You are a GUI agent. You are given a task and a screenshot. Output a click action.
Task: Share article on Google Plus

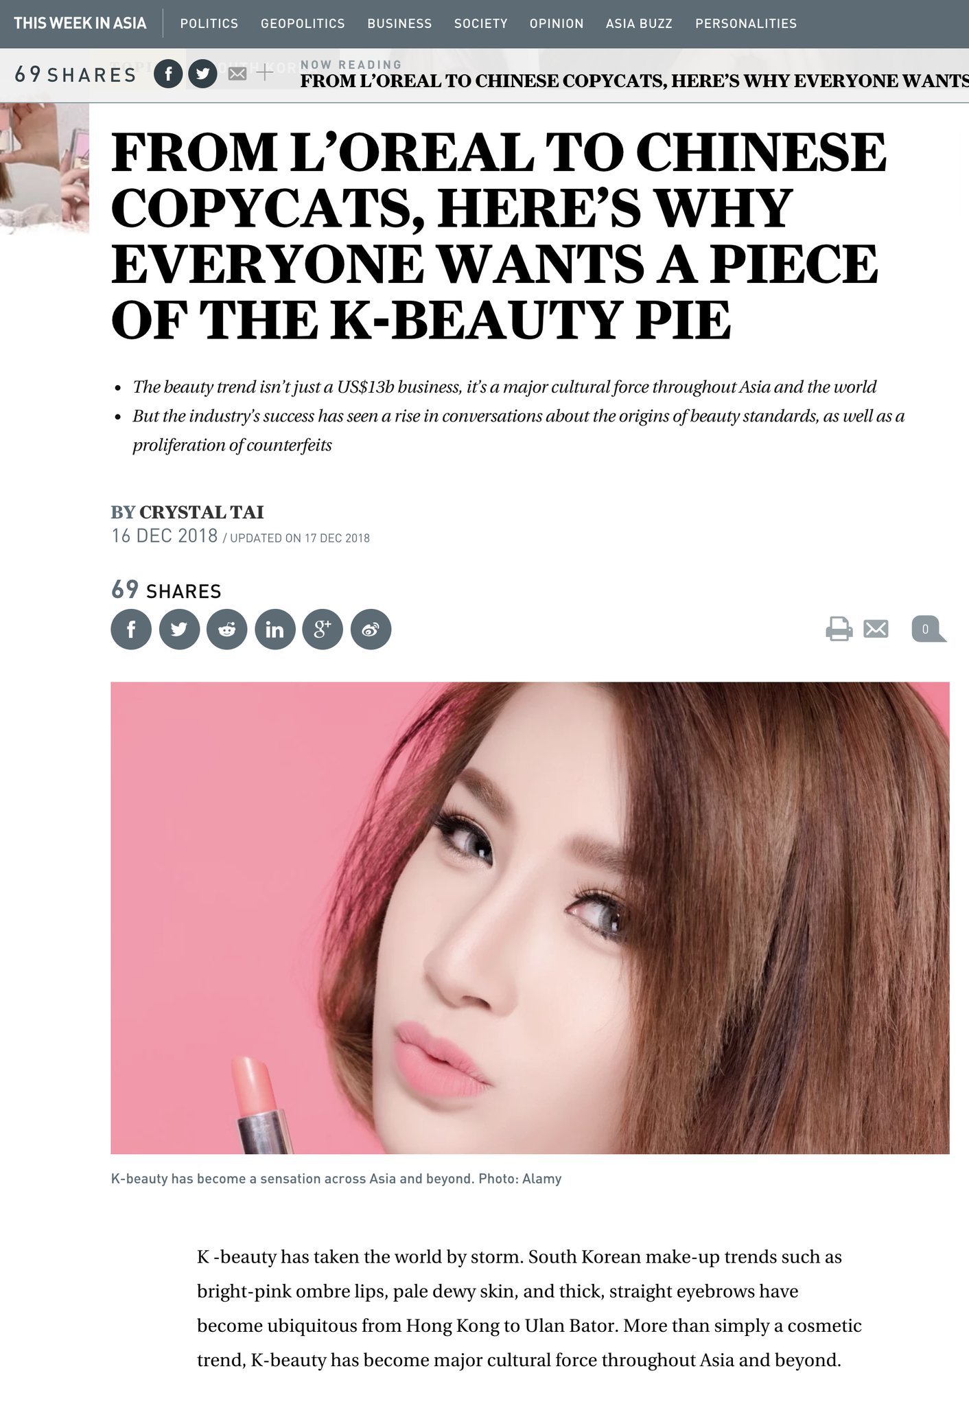pyautogui.click(x=323, y=629)
